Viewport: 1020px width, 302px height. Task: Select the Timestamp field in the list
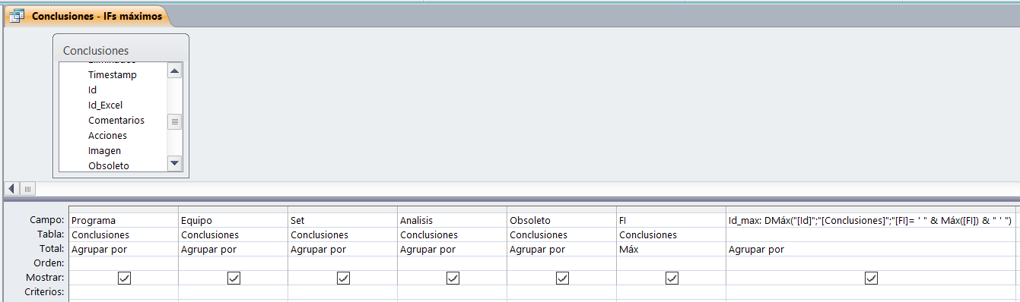coord(112,74)
